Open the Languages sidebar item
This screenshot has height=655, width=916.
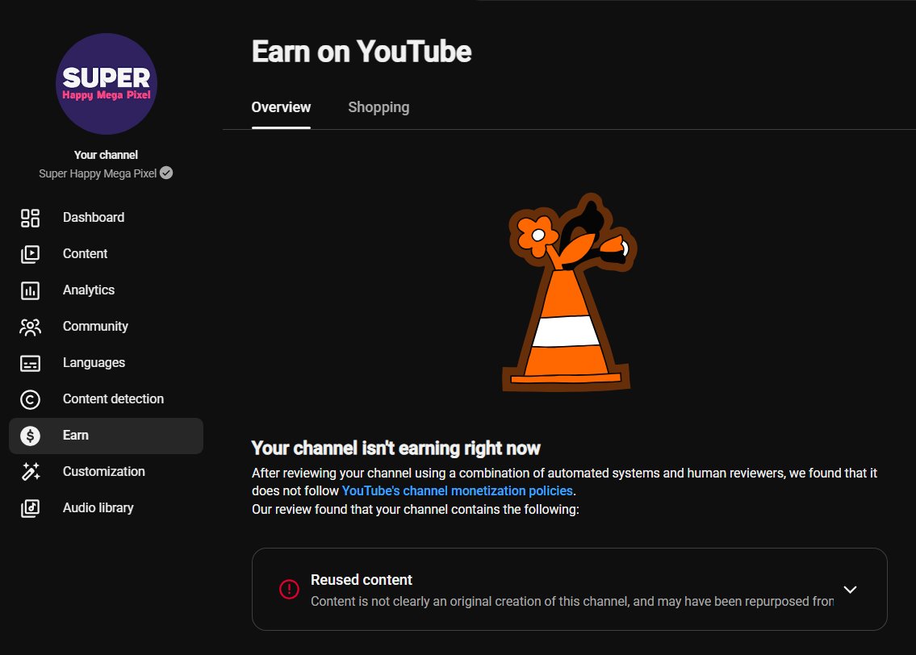point(106,362)
